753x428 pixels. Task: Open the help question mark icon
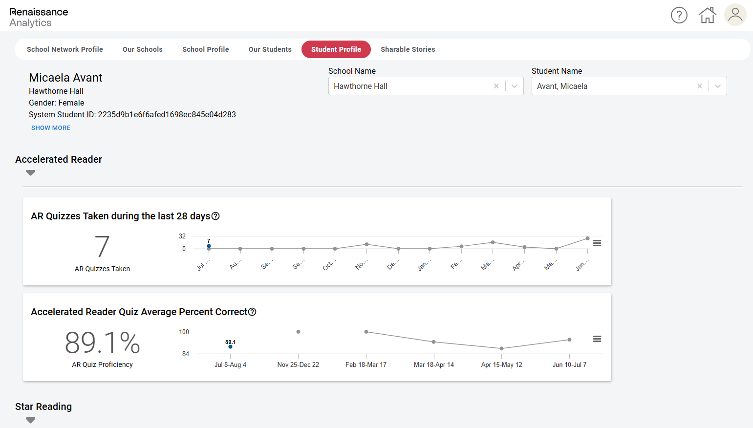[x=679, y=15]
